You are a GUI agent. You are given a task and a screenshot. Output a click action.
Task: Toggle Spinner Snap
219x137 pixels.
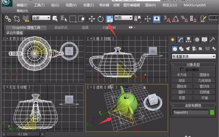(193, 19)
